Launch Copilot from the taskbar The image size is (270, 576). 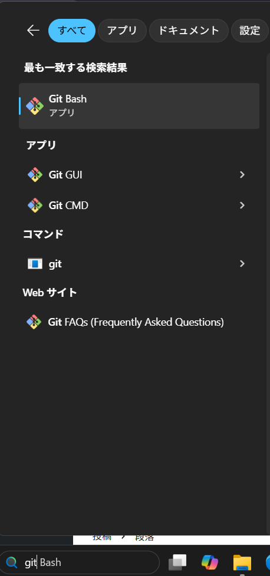[x=210, y=562]
